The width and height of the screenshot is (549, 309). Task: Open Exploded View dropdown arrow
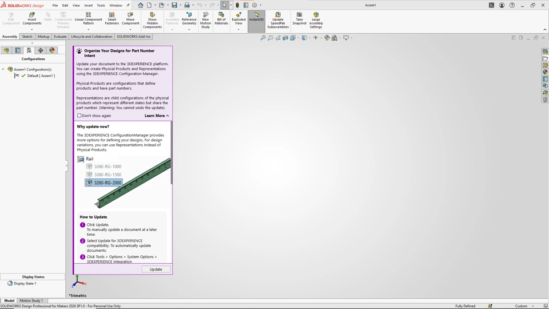[x=238, y=29]
